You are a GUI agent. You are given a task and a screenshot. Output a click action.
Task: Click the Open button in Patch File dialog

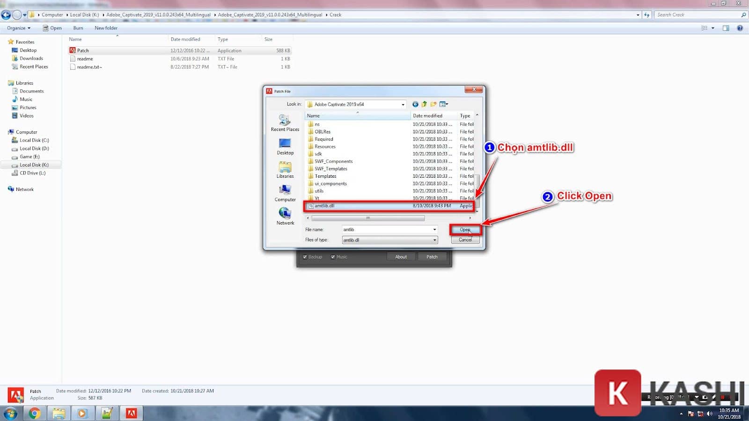point(464,230)
